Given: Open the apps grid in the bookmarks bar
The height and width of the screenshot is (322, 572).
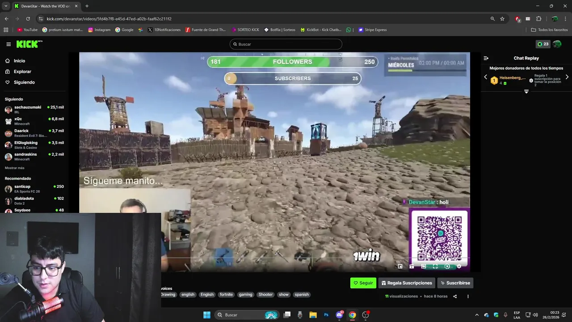Looking at the screenshot, I should click(6, 30).
